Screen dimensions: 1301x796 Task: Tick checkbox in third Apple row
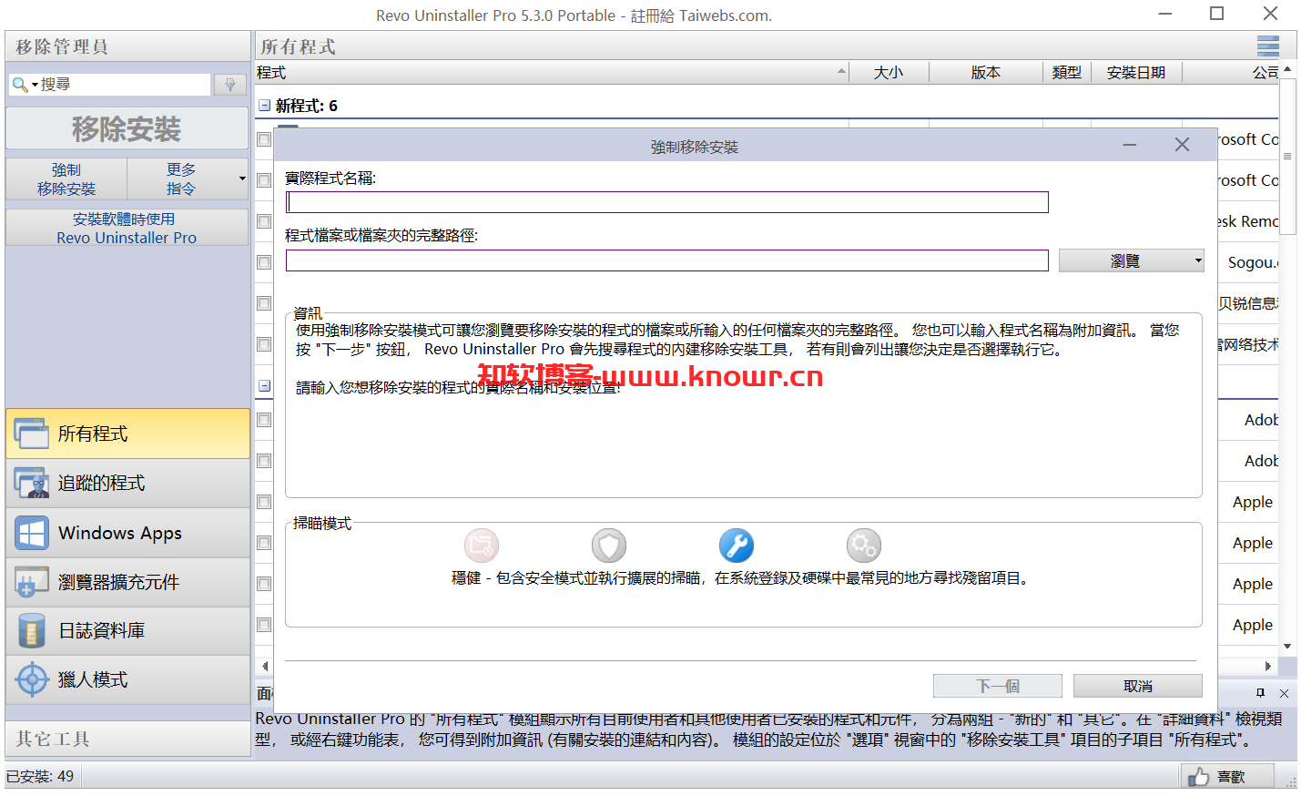coord(264,584)
